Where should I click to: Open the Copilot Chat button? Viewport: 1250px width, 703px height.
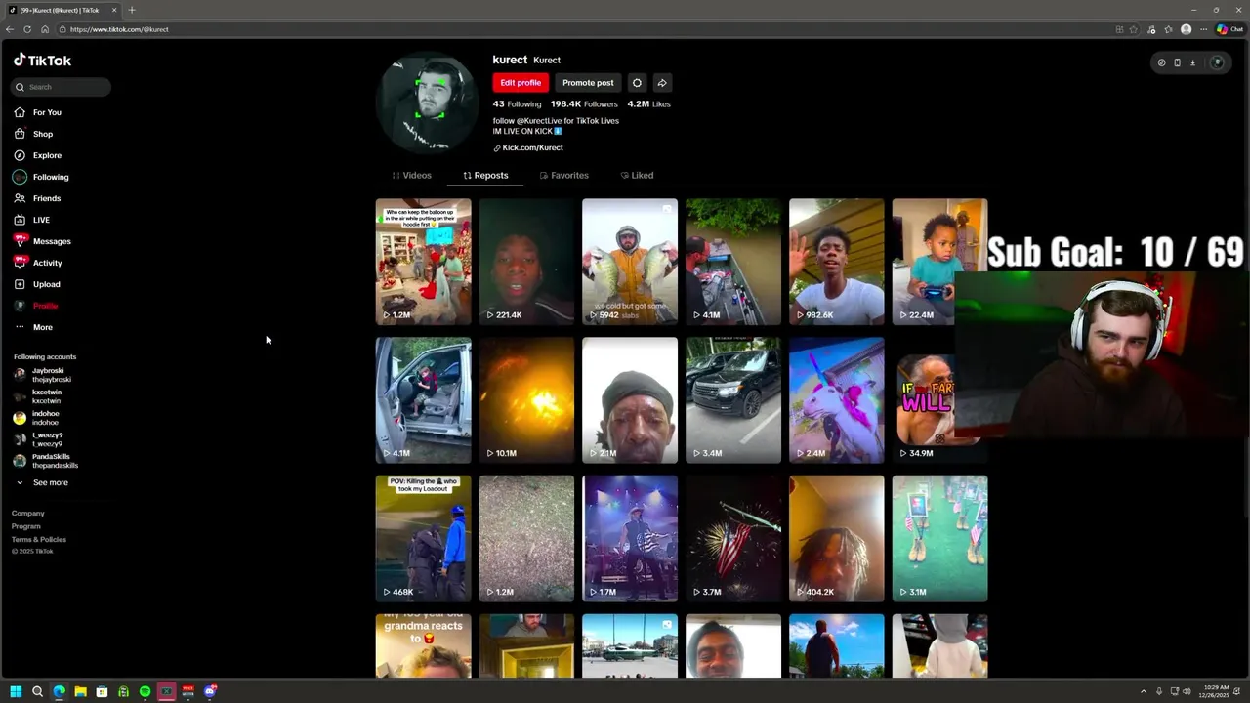click(1230, 29)
